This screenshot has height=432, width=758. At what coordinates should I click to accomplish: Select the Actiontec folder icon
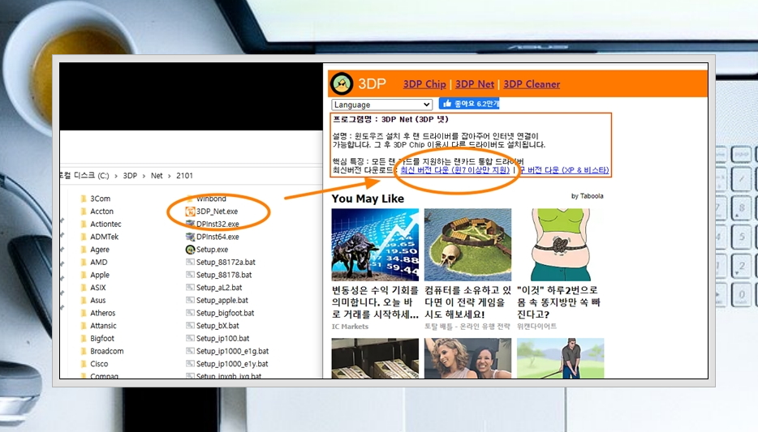(x=84, y=224)
